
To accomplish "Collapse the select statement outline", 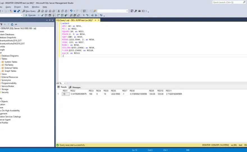I will (61, 23).
